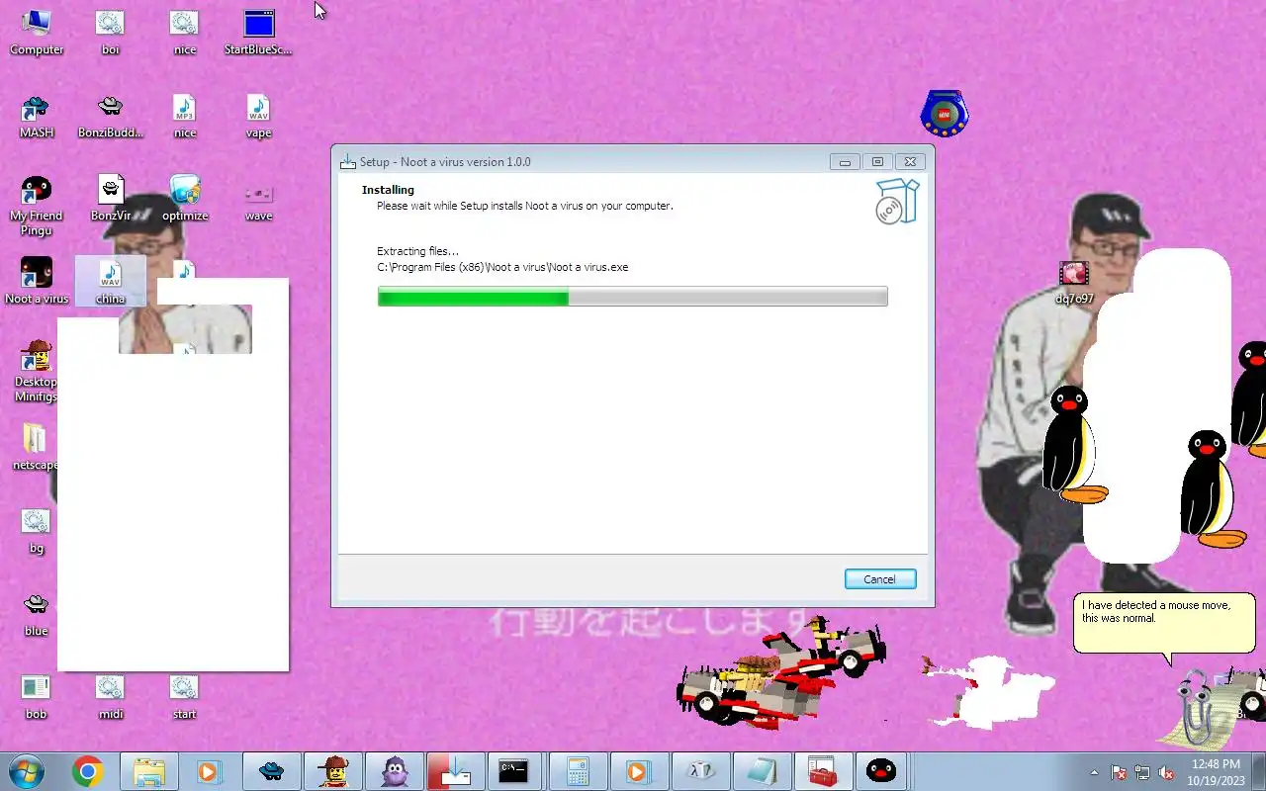Switch to the purple Bonzi taskbar button
This screenshot has width=1266, height=791.
pos(394,770)
